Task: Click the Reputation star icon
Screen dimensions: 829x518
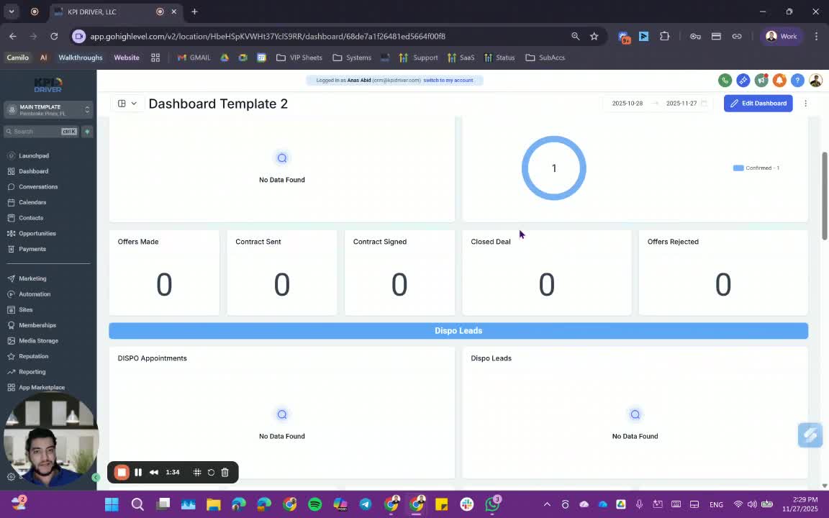Action: tap(11, 356)
